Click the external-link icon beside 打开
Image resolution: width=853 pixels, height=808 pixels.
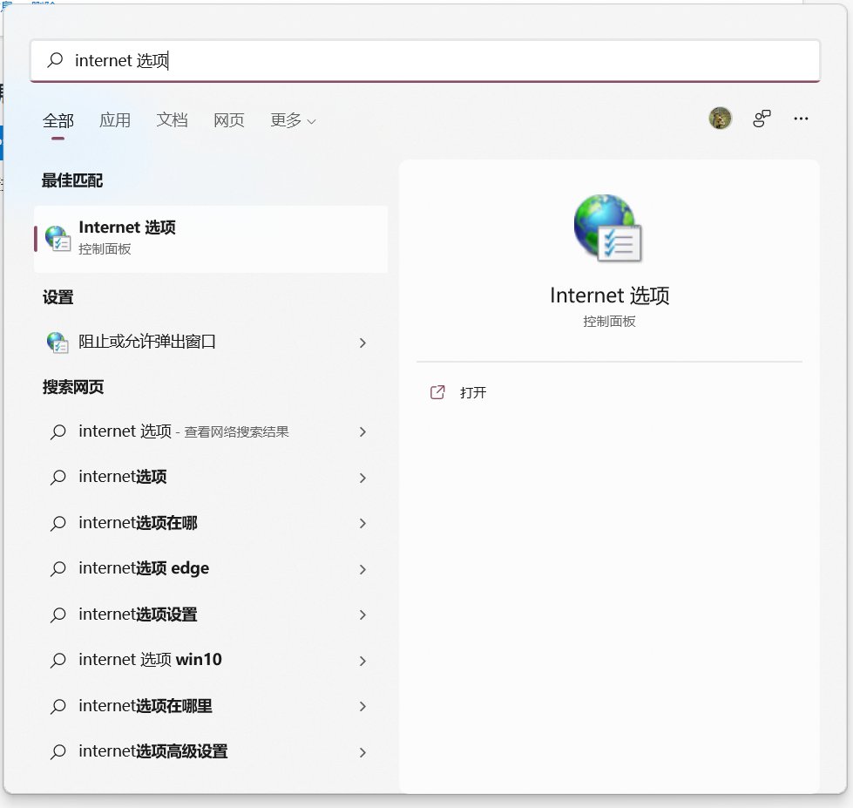437,392
